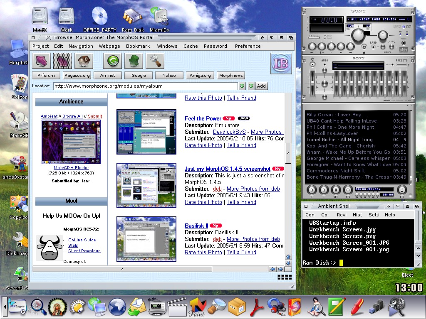Open the Feel the Power photo link

[x=203, y=118]
